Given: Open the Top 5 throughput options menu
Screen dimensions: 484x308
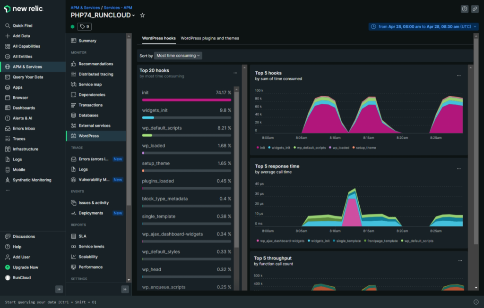Looking at the screenshot, I should (x=460, y=260).
